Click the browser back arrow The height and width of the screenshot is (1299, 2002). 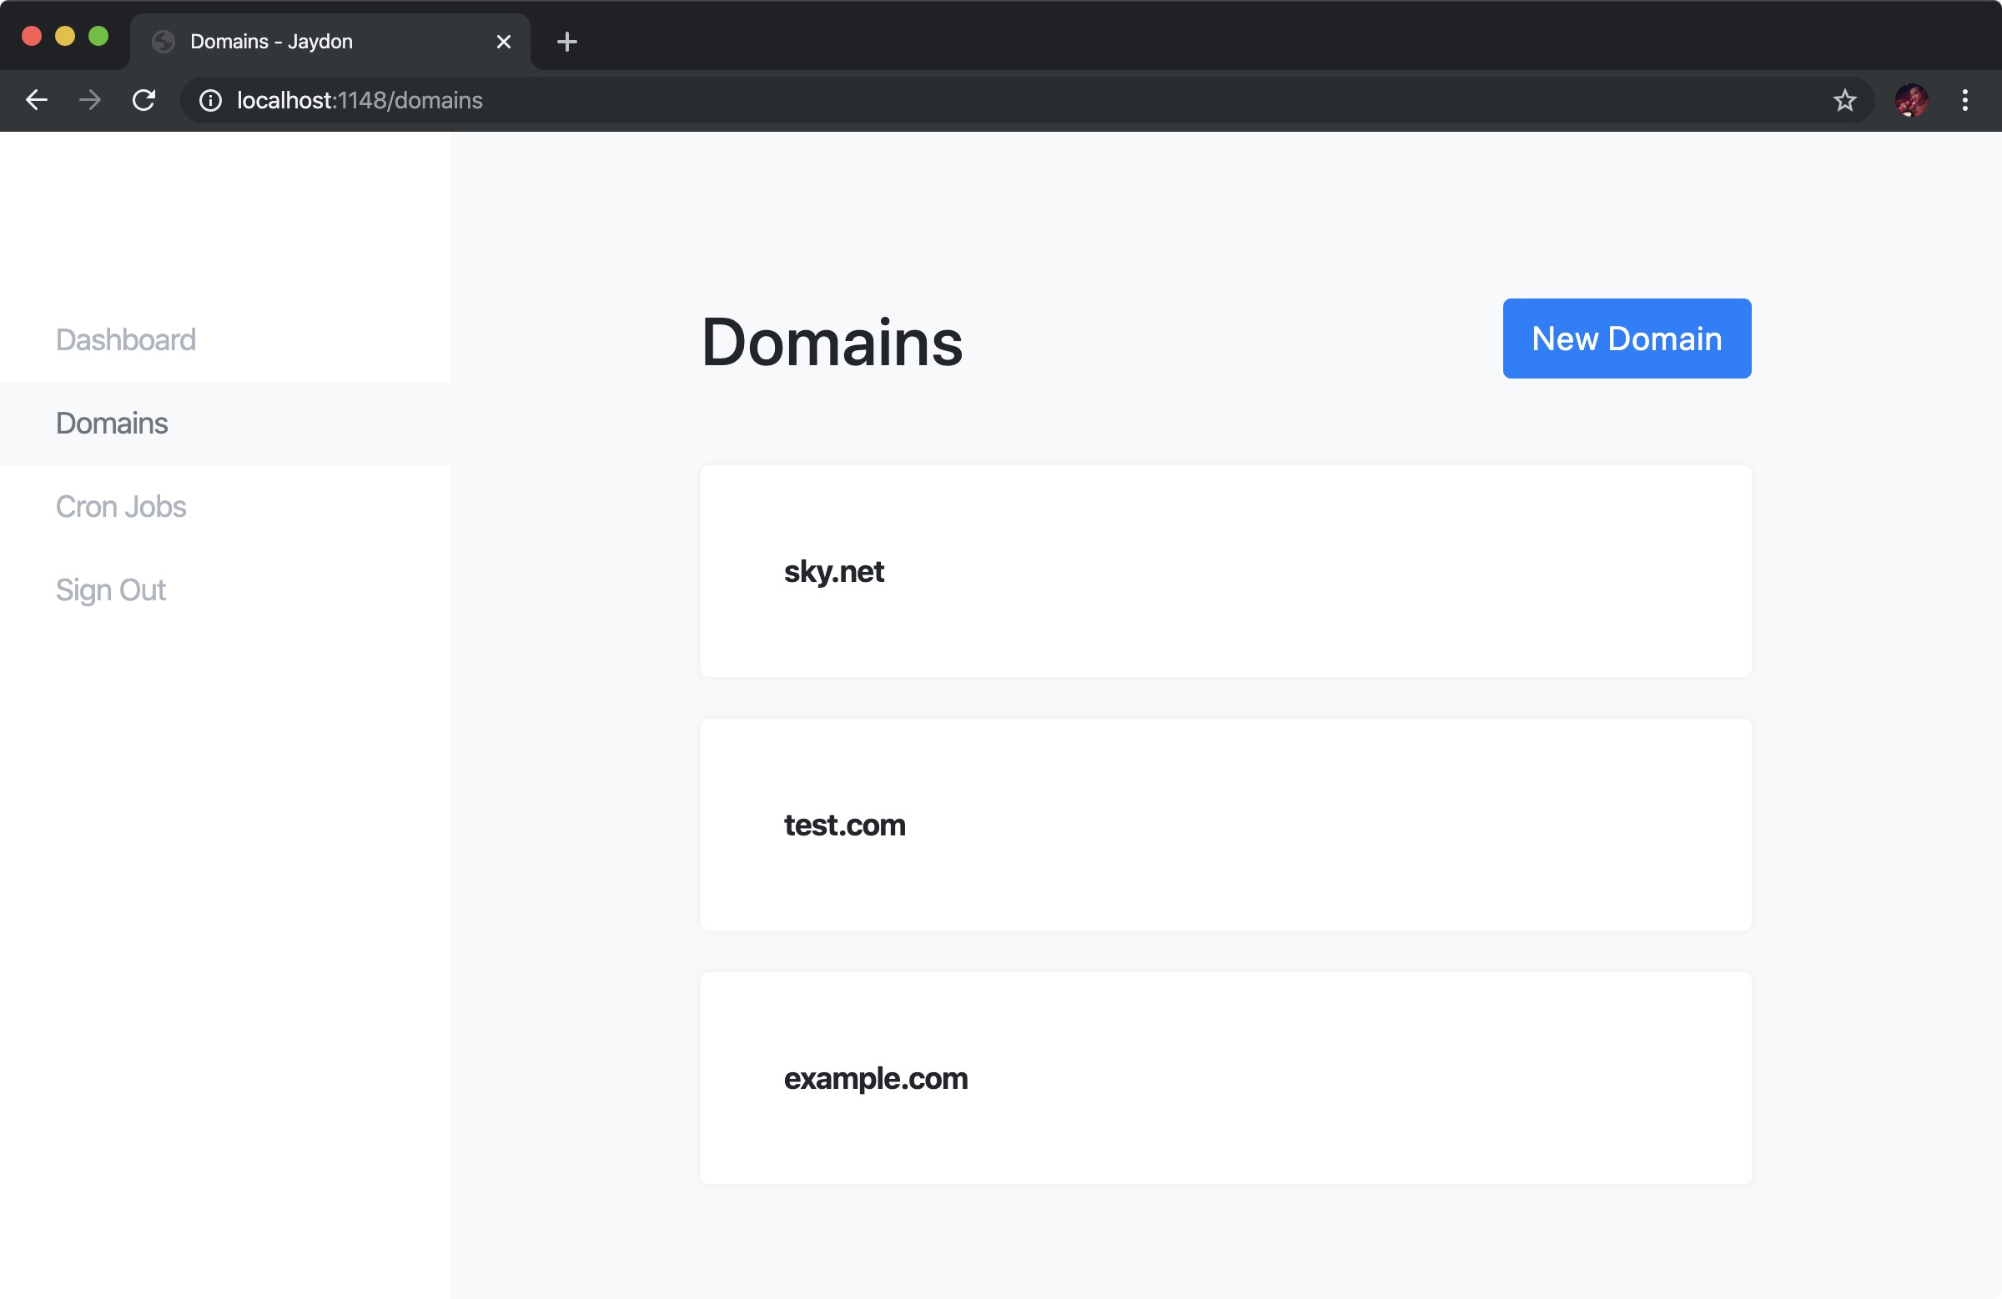point(36,100)
